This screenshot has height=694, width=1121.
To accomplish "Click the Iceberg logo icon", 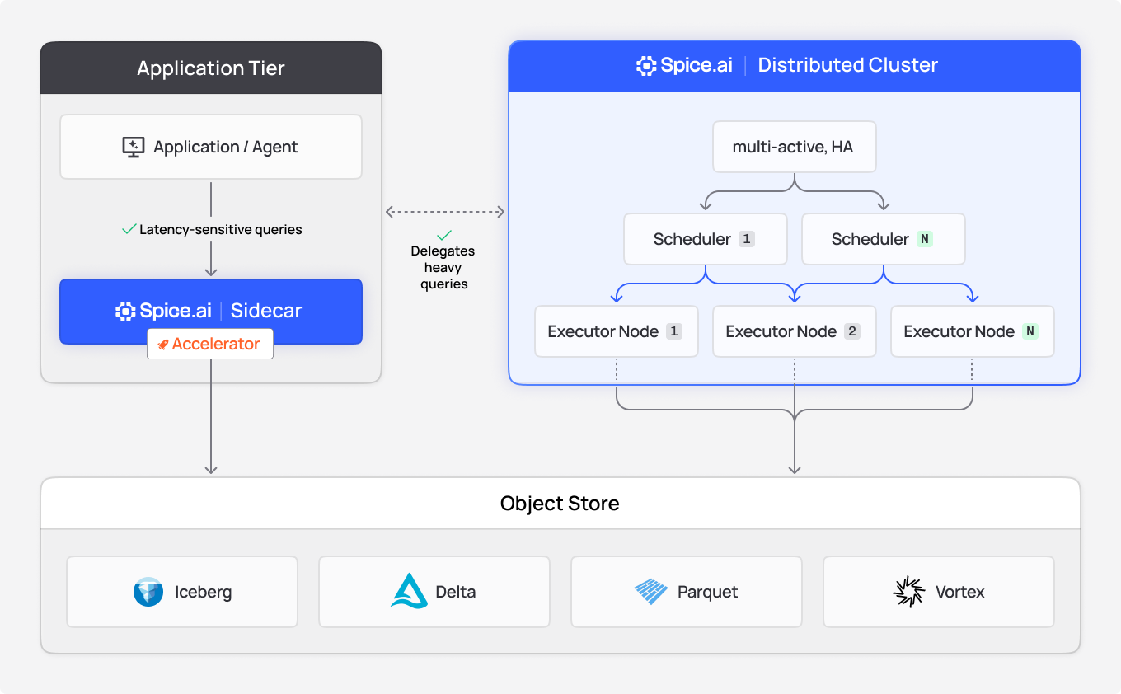I will point(148,592).
